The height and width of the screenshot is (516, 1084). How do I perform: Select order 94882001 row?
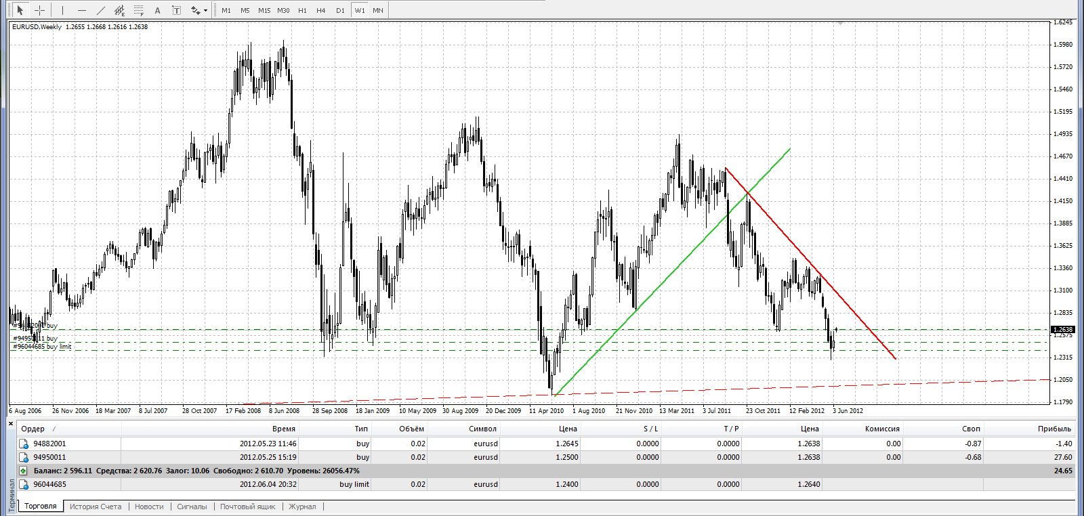(49, 444)
